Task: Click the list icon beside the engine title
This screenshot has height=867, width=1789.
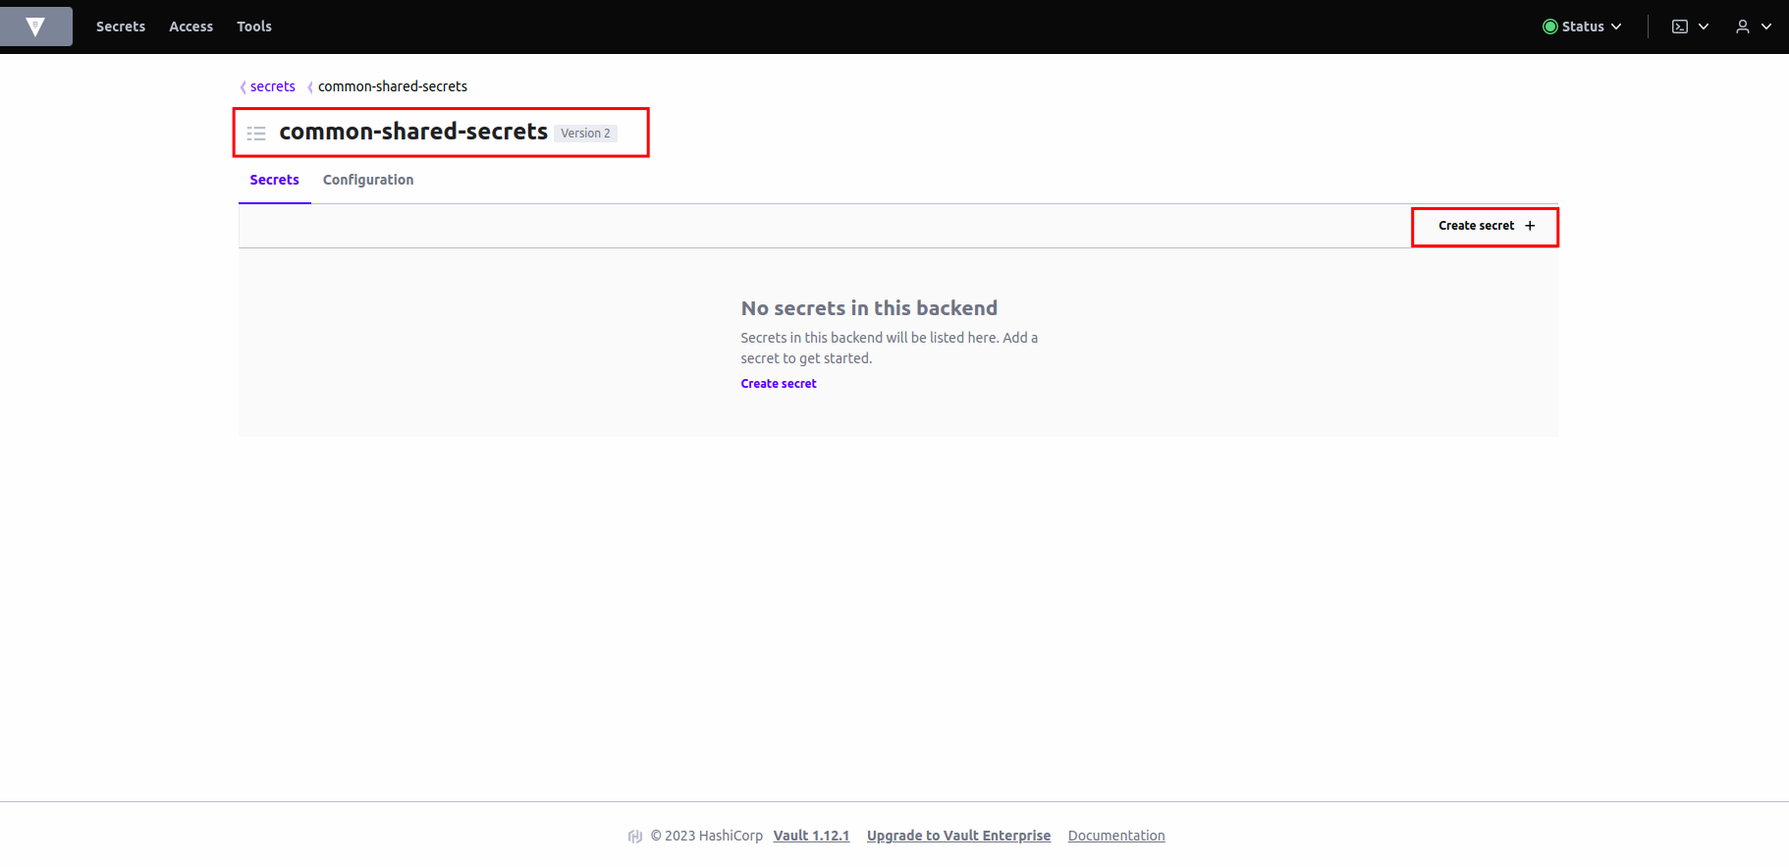Action: [256, 133]
